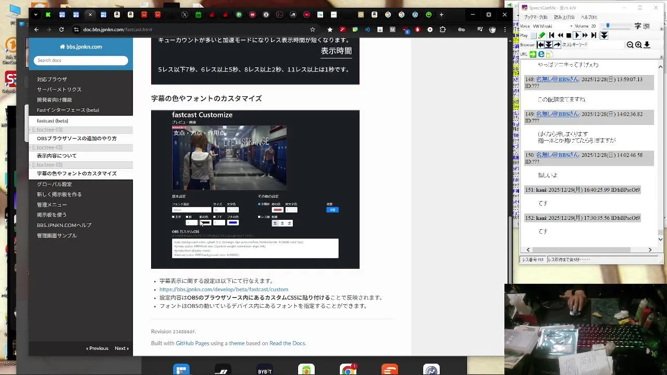The image size is (667, 375).
Task: Select BBS.JPNKN.COMヘルプ in sidebar
Action: click(x=64, y=226)
